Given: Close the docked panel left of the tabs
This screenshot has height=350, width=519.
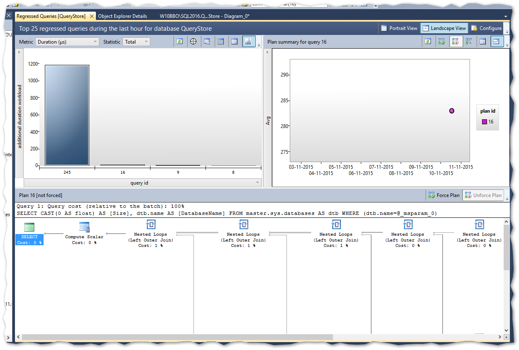Looking at the screenshot, I should pyautogui.click(x=9, y=15).
